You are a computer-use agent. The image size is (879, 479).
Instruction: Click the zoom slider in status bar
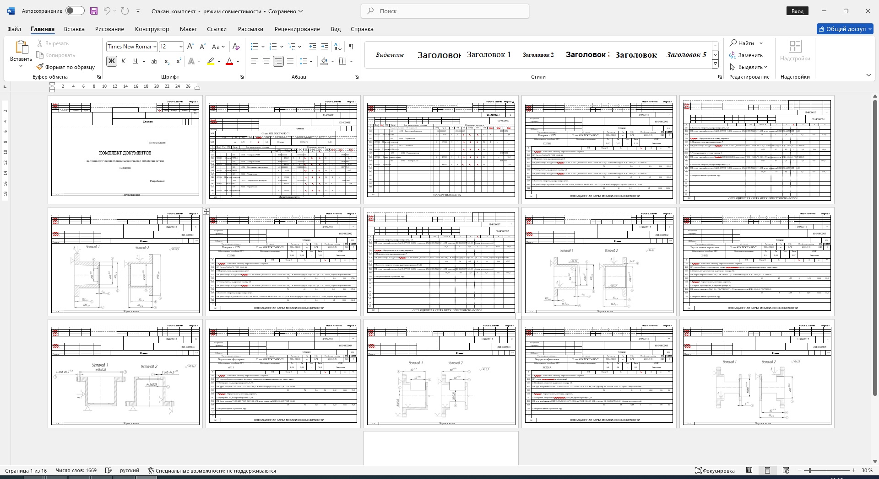click(810, 470)
